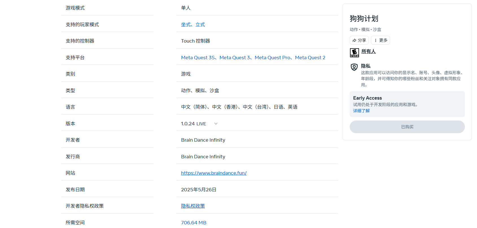The height and width of the screenshot is (228, 477).
Task: Click the 更多 more button
Action: 380,40
